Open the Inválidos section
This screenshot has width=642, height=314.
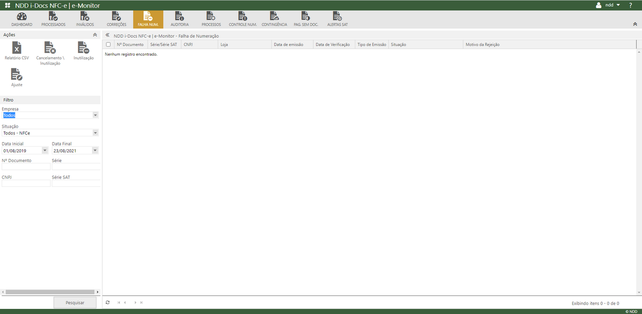[84, 19]
